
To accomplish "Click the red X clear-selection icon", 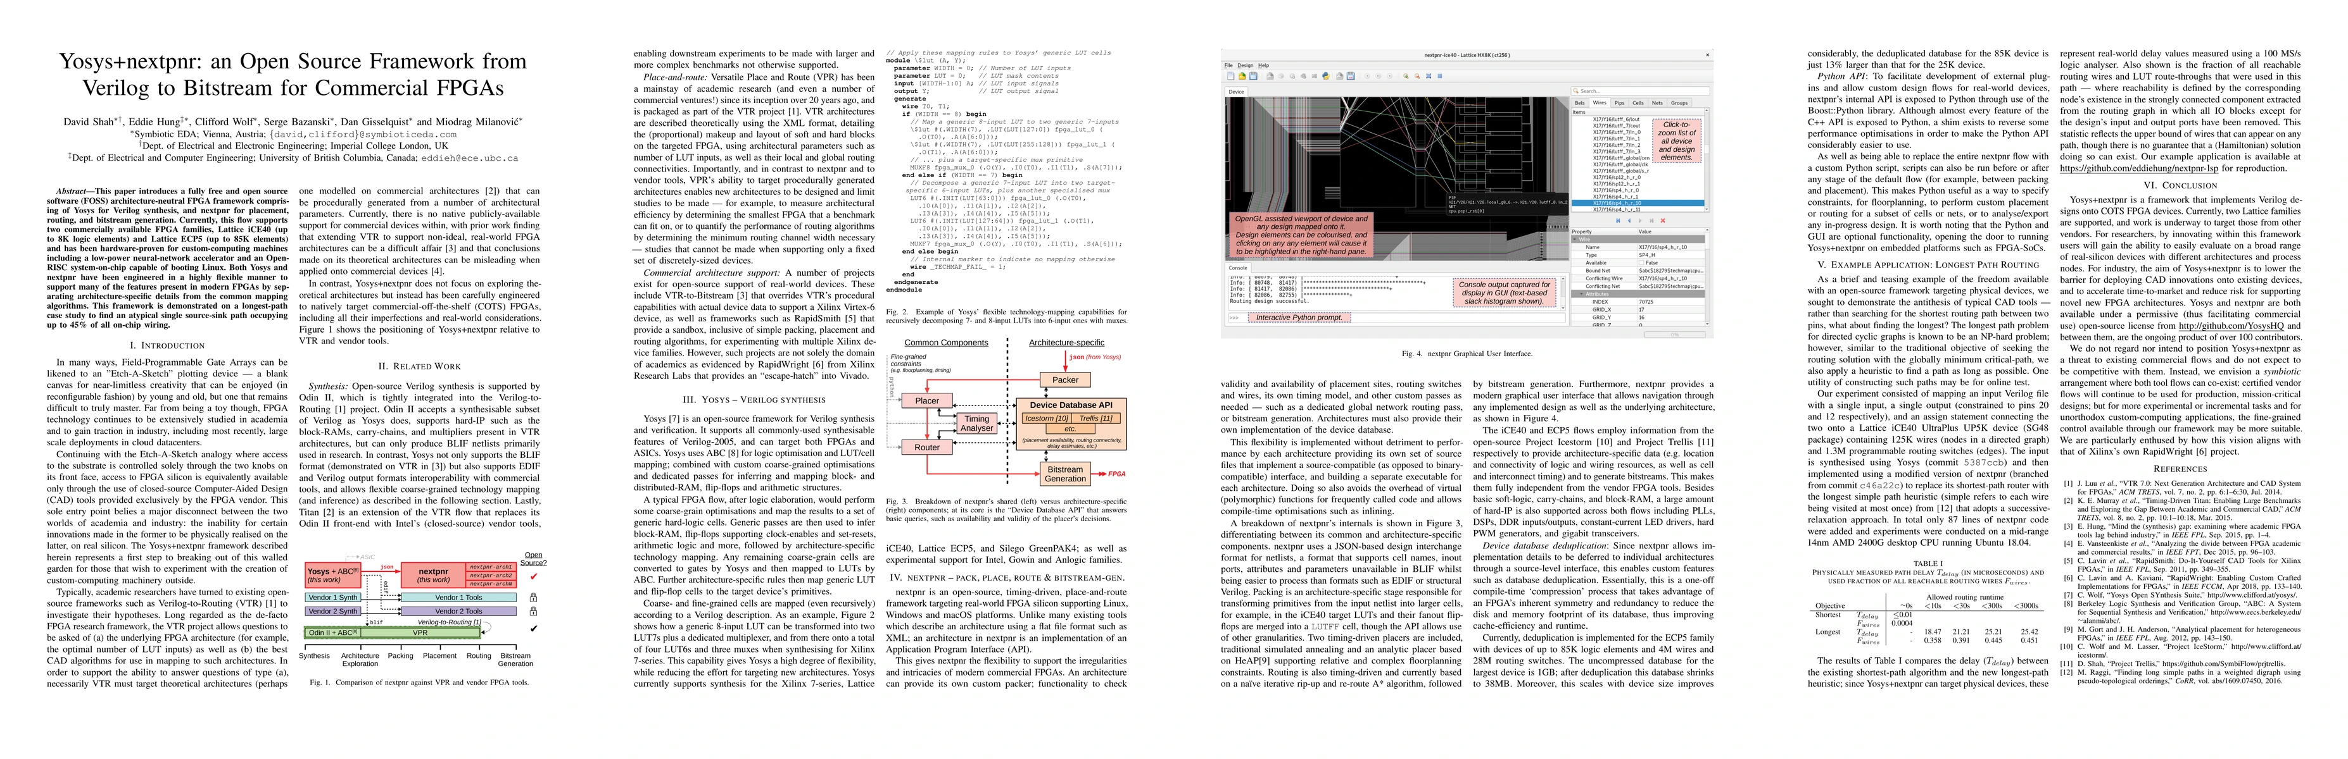I will coord(1663,221).
